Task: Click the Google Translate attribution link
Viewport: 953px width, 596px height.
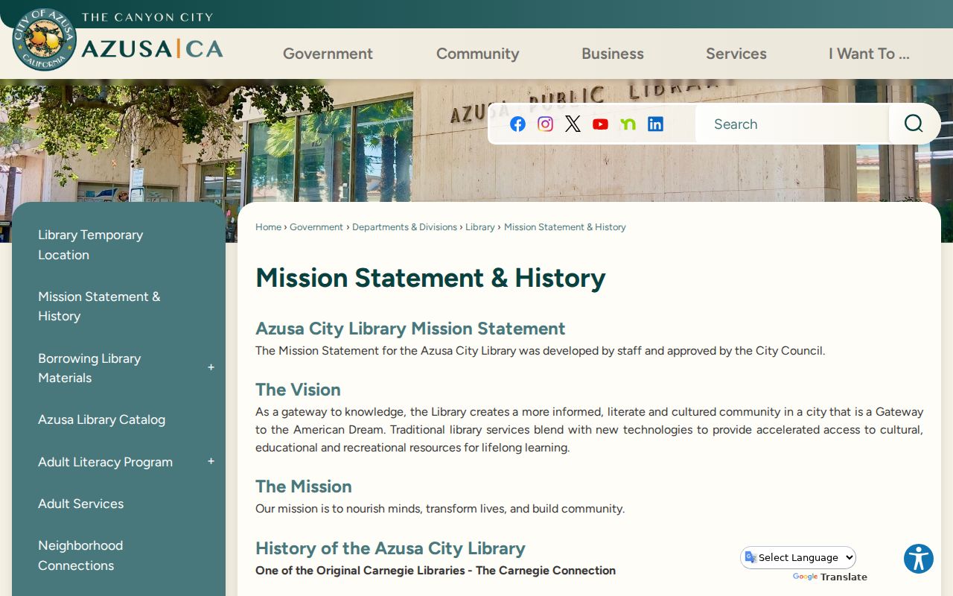Action: coord(829,577)
